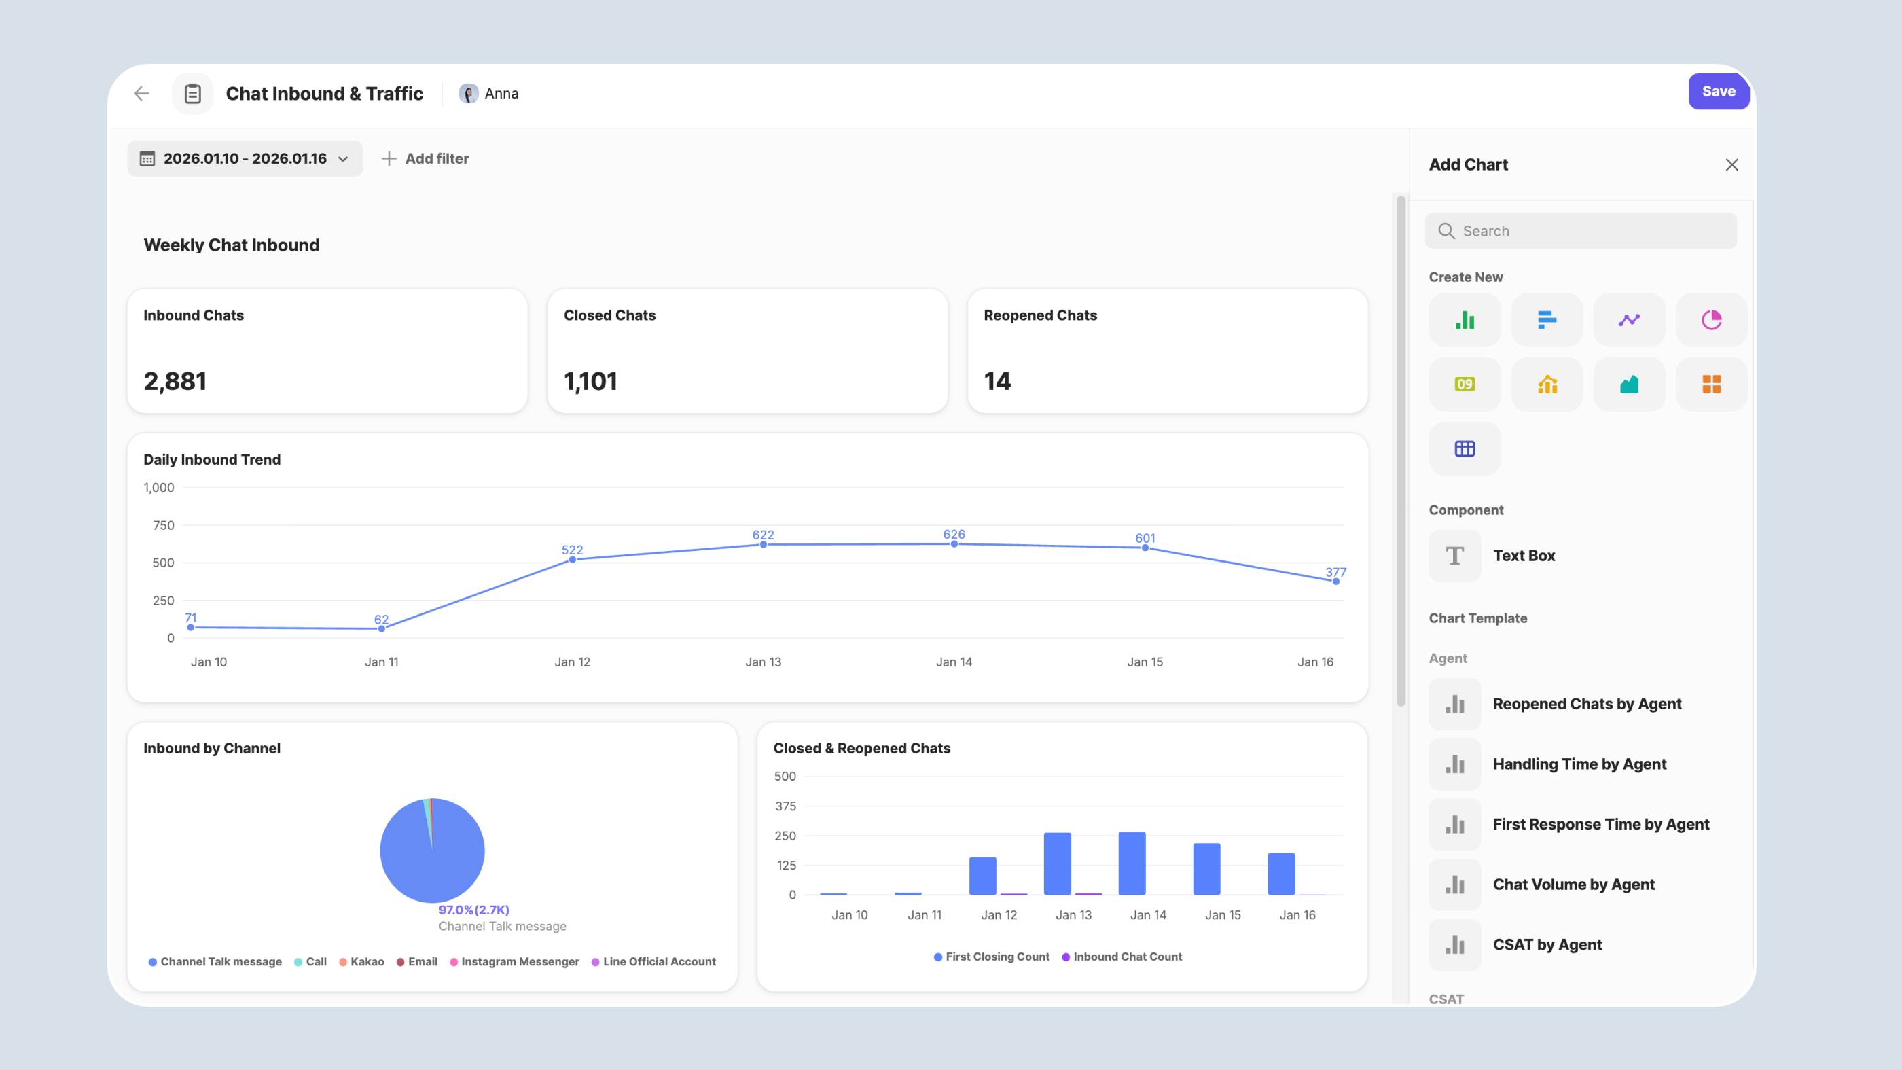
Task: Create a new number metric chart
Action: (1465, 384)
